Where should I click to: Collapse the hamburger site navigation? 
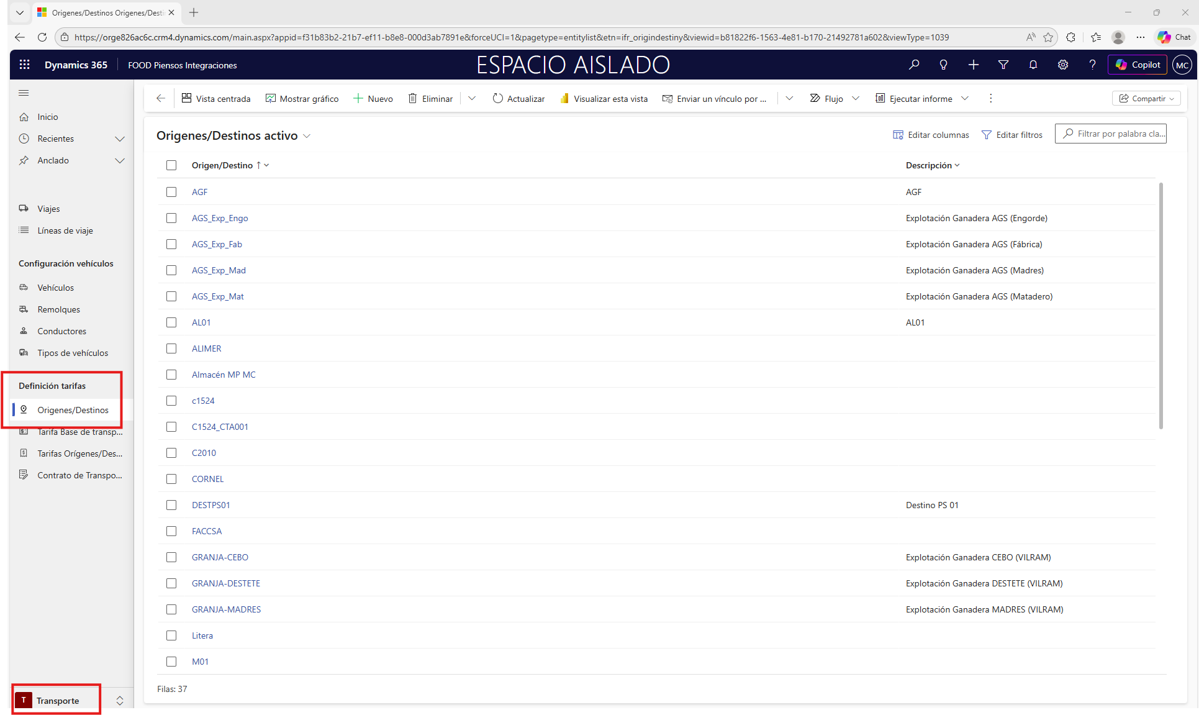(24, 93)
